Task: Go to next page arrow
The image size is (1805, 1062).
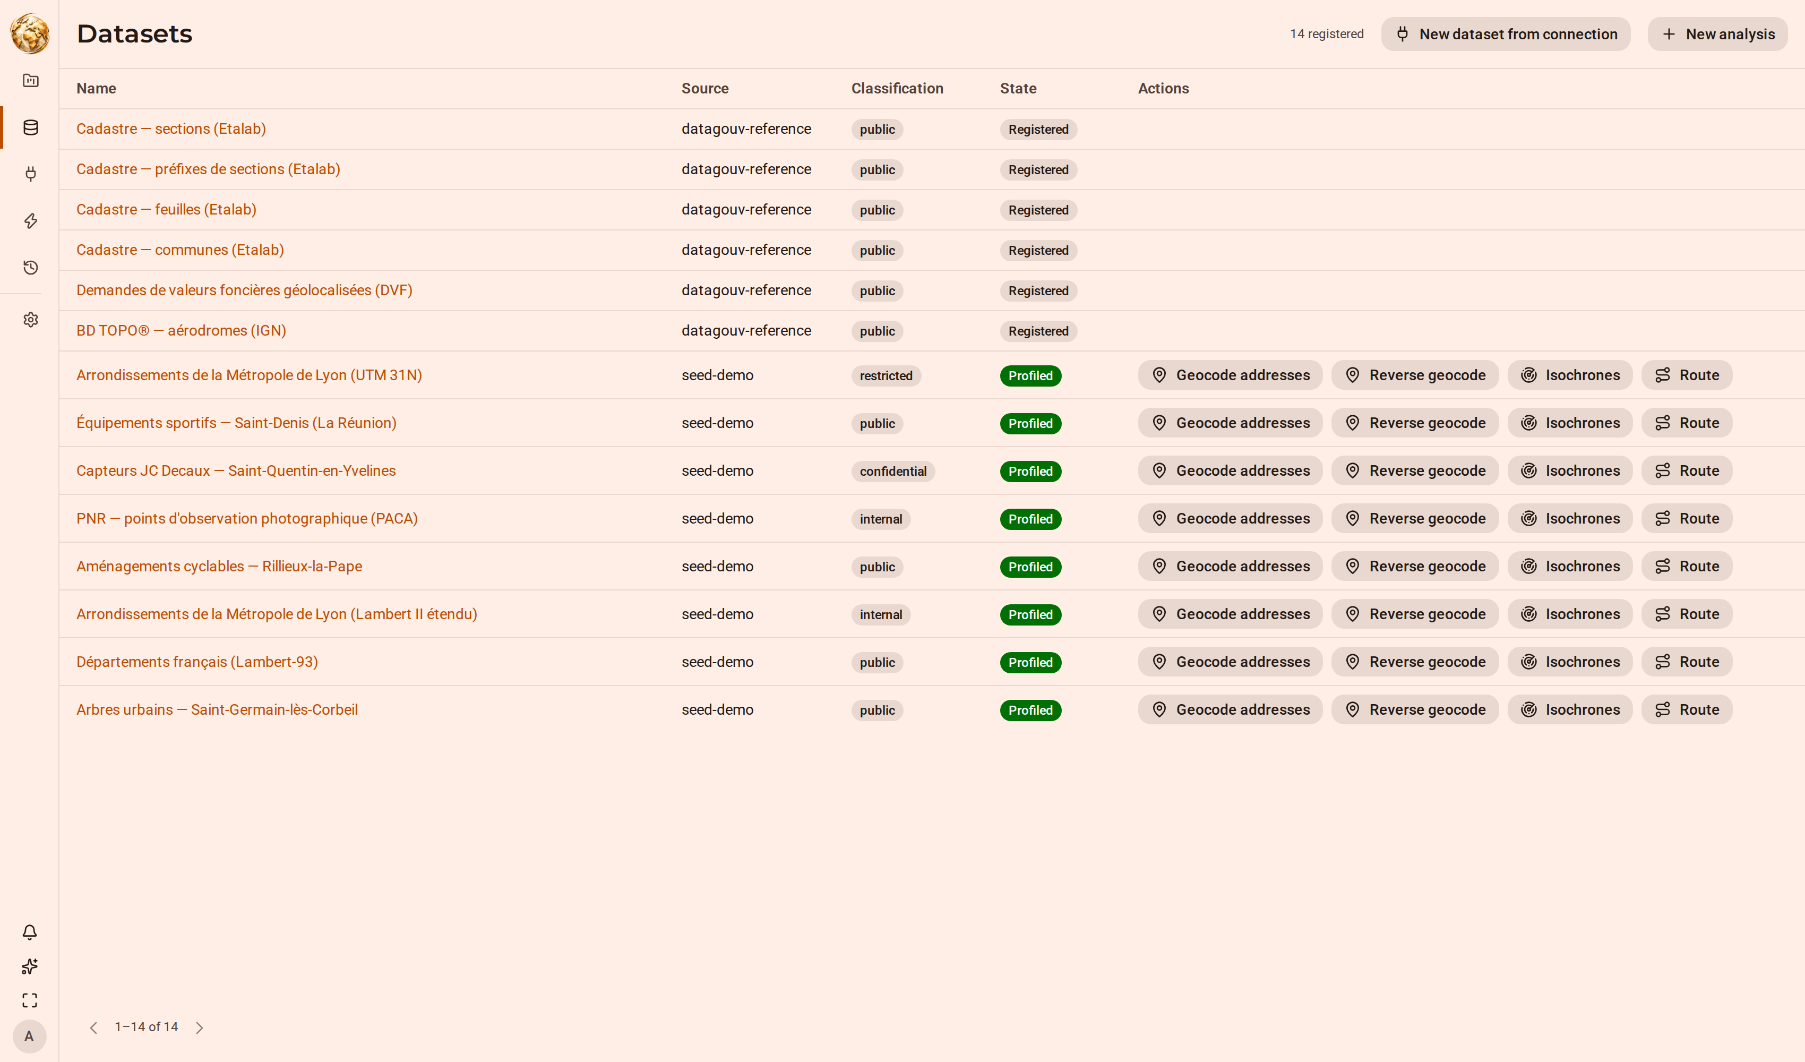Action: (x=199, y=1027)
